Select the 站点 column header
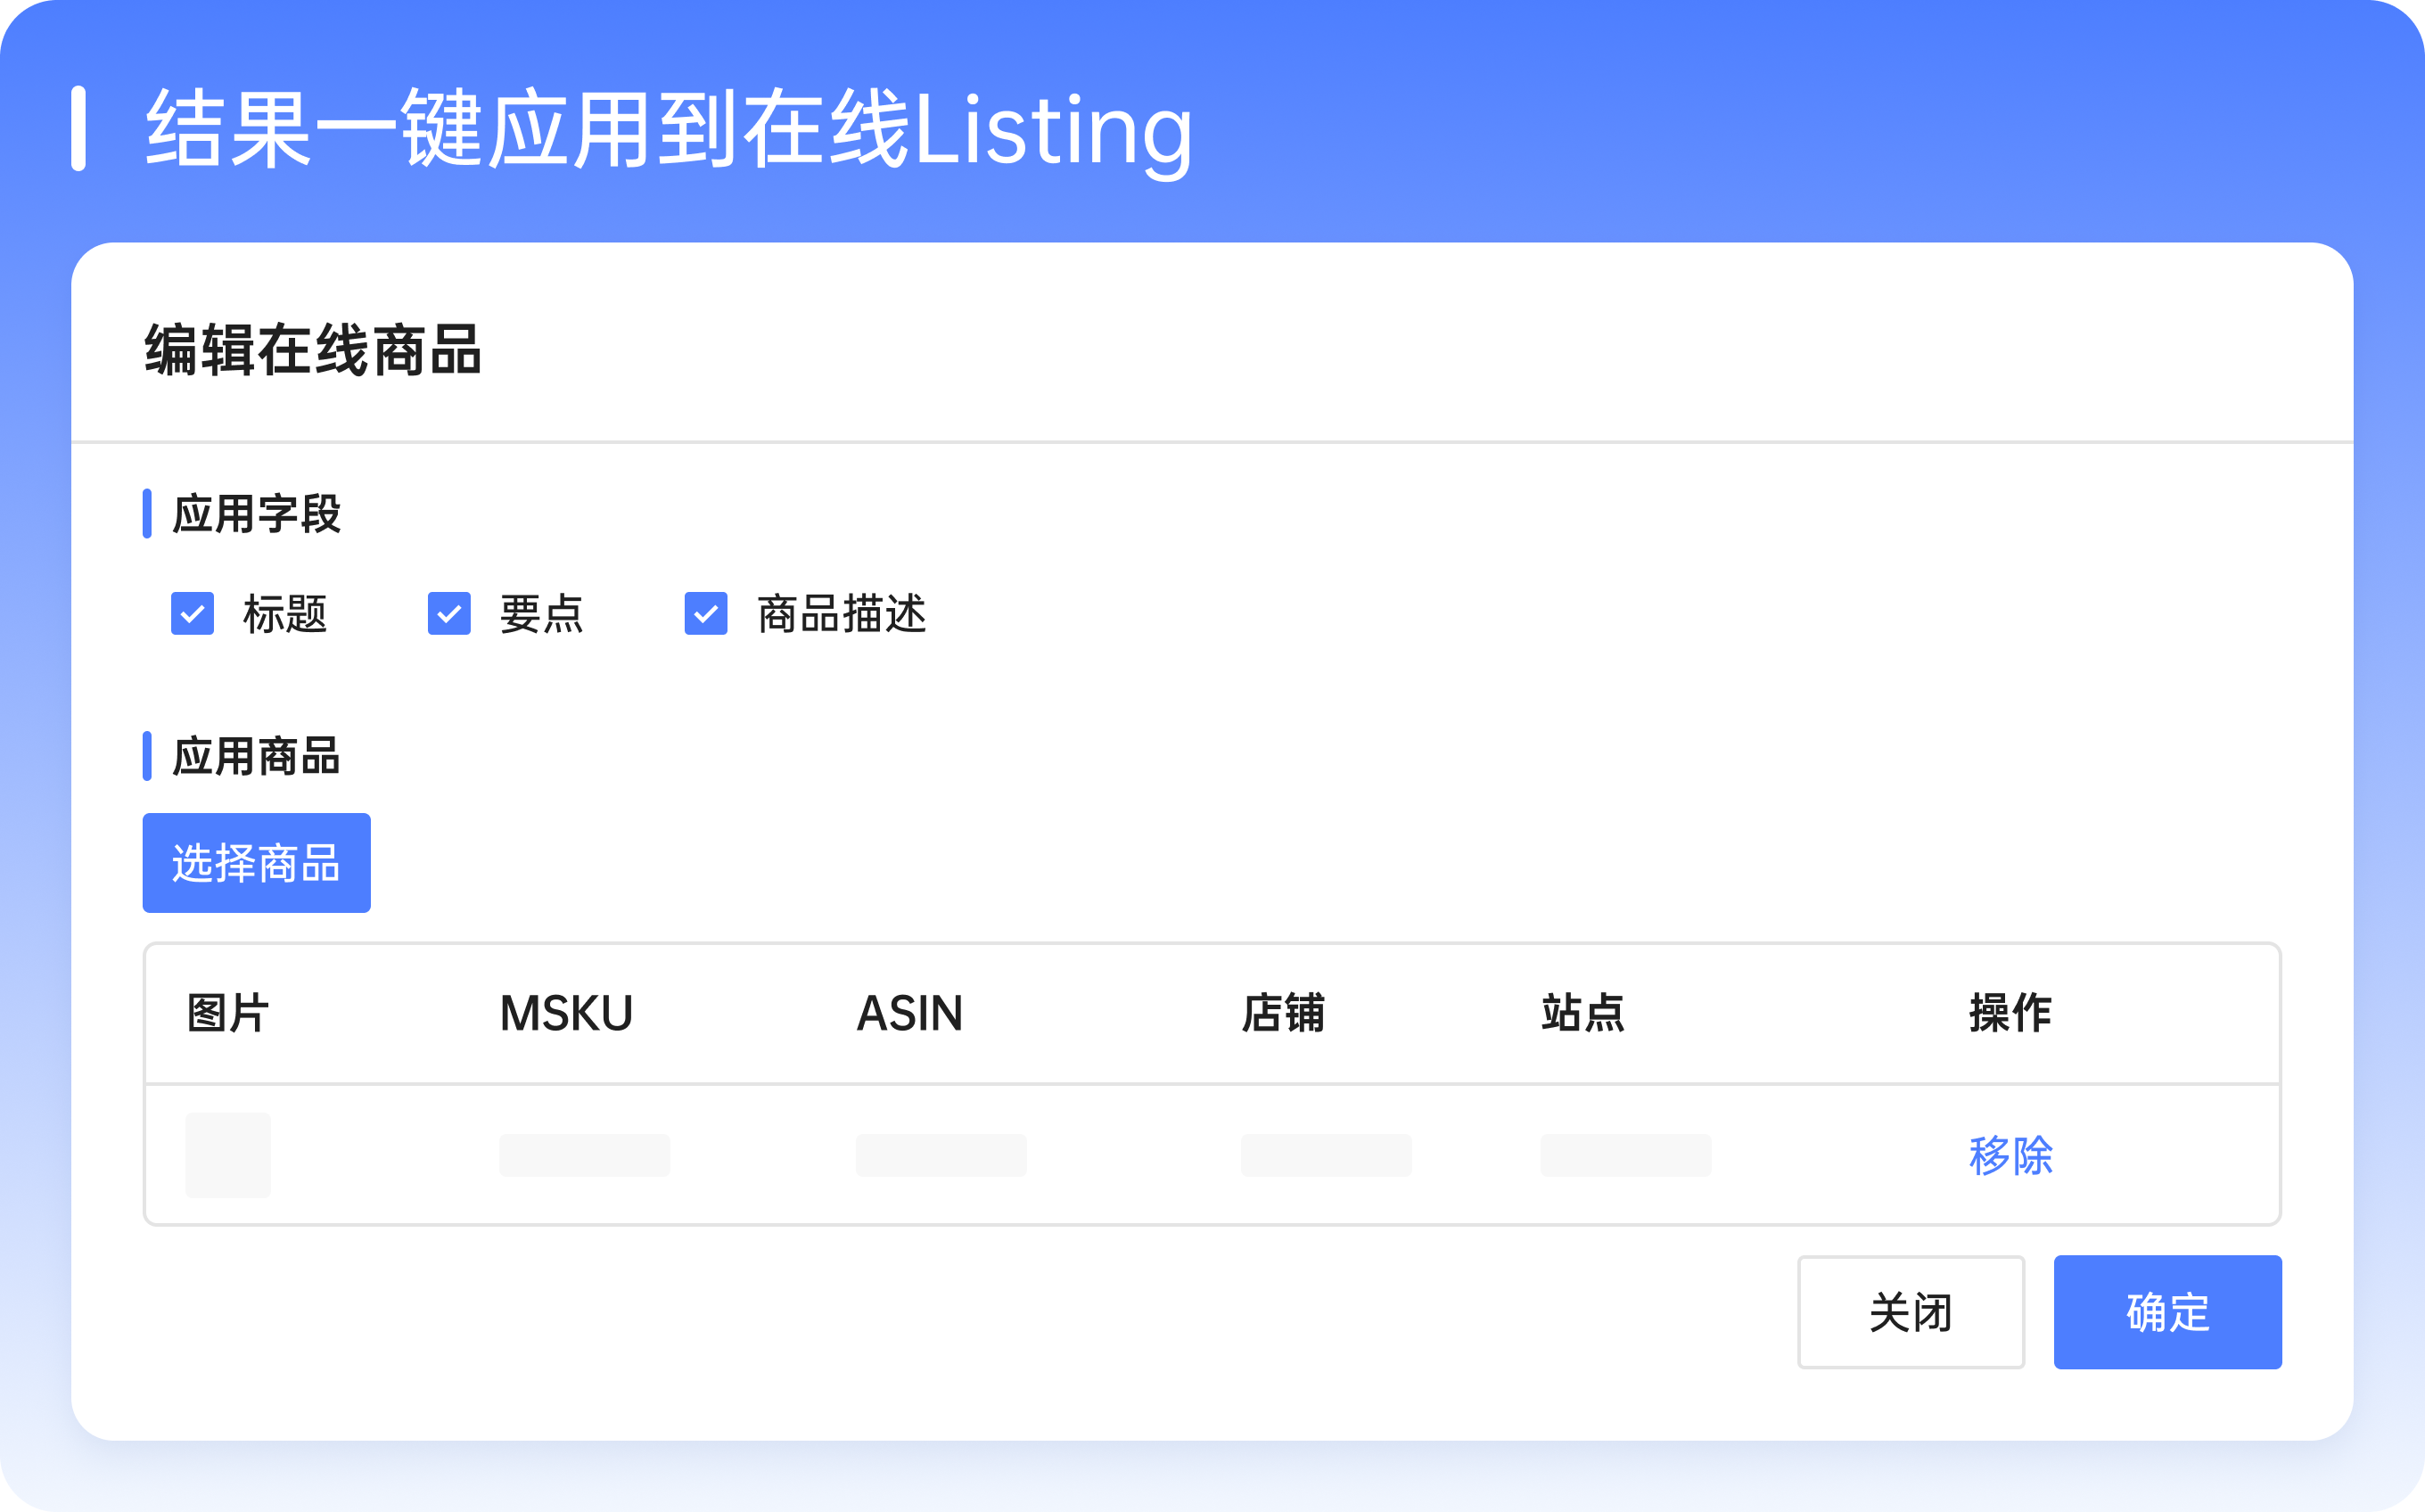This screenshot has width=2425, height=1512. tap(1583, 1013)
